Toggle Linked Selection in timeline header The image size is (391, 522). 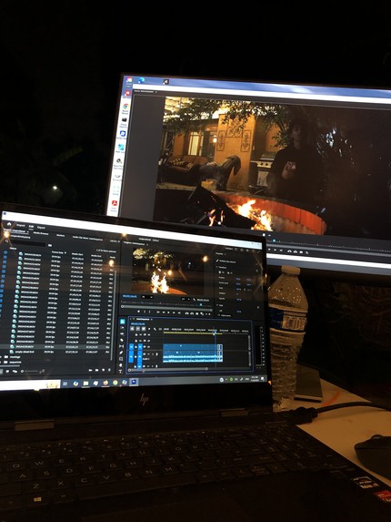pos(144,329)
